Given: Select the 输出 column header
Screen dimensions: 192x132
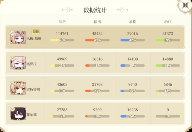Looking at the screenshot, I should pos(97,22).
